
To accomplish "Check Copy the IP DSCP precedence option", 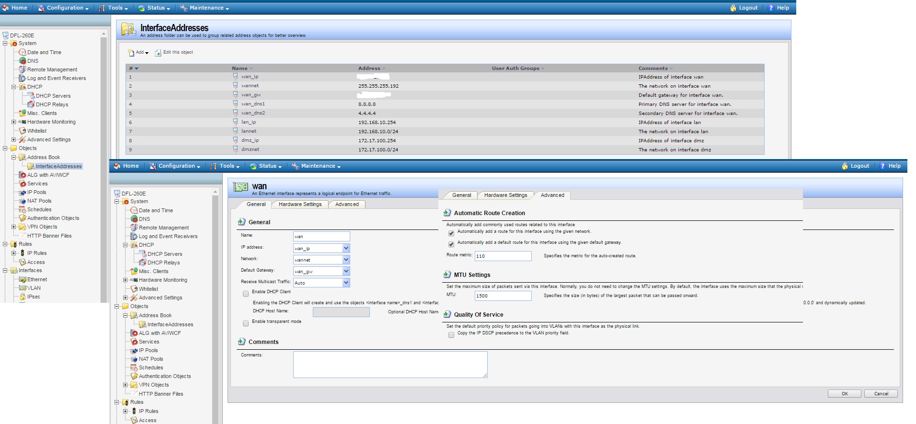I will click(451, 335).
